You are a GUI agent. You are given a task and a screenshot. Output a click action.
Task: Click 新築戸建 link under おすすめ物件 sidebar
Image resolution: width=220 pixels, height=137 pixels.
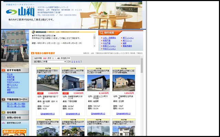[11, 77]
